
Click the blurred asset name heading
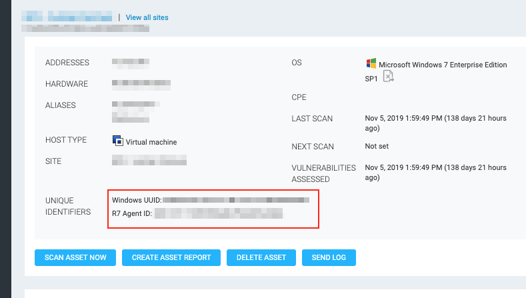67,15
